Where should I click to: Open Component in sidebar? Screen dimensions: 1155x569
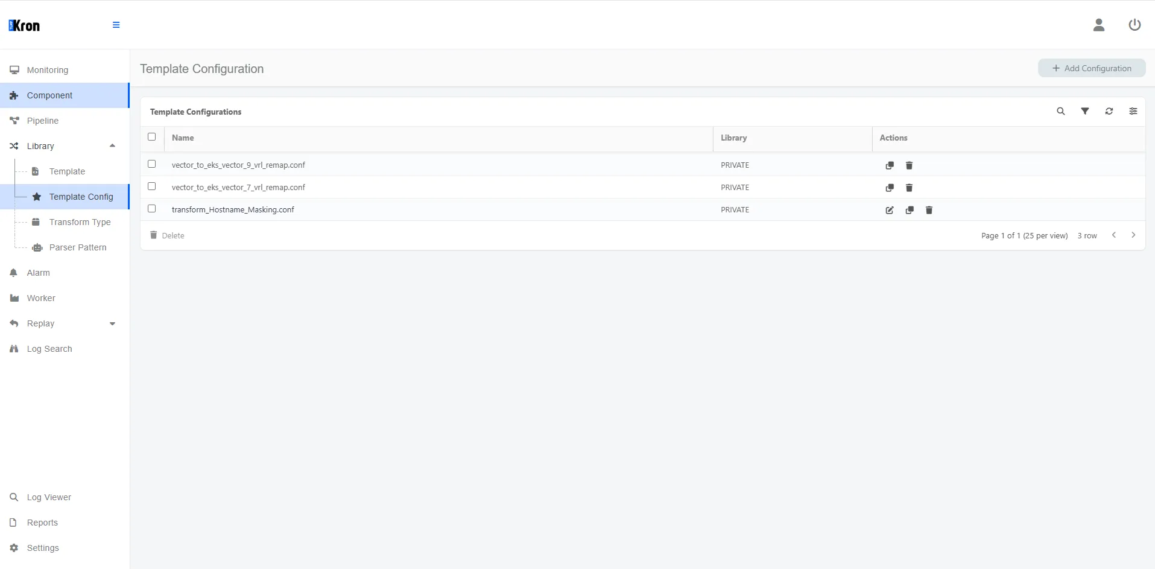point(65,95)
